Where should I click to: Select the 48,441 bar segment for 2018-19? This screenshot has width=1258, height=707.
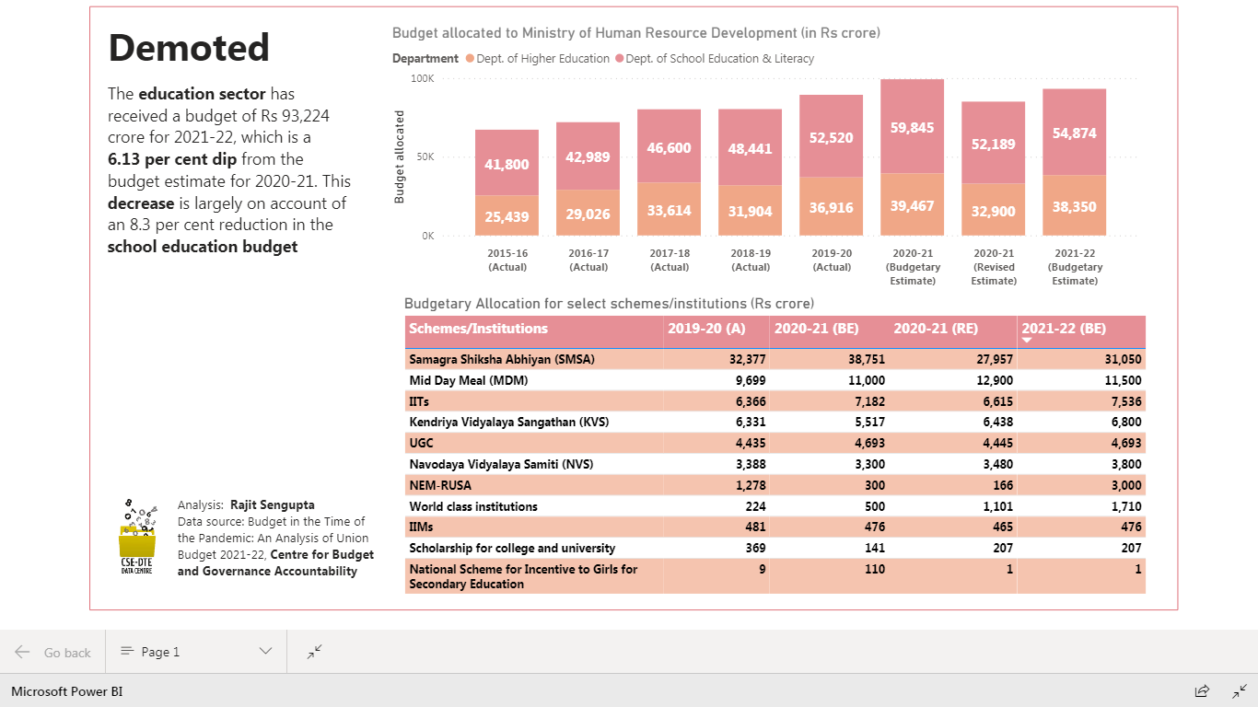750,147
